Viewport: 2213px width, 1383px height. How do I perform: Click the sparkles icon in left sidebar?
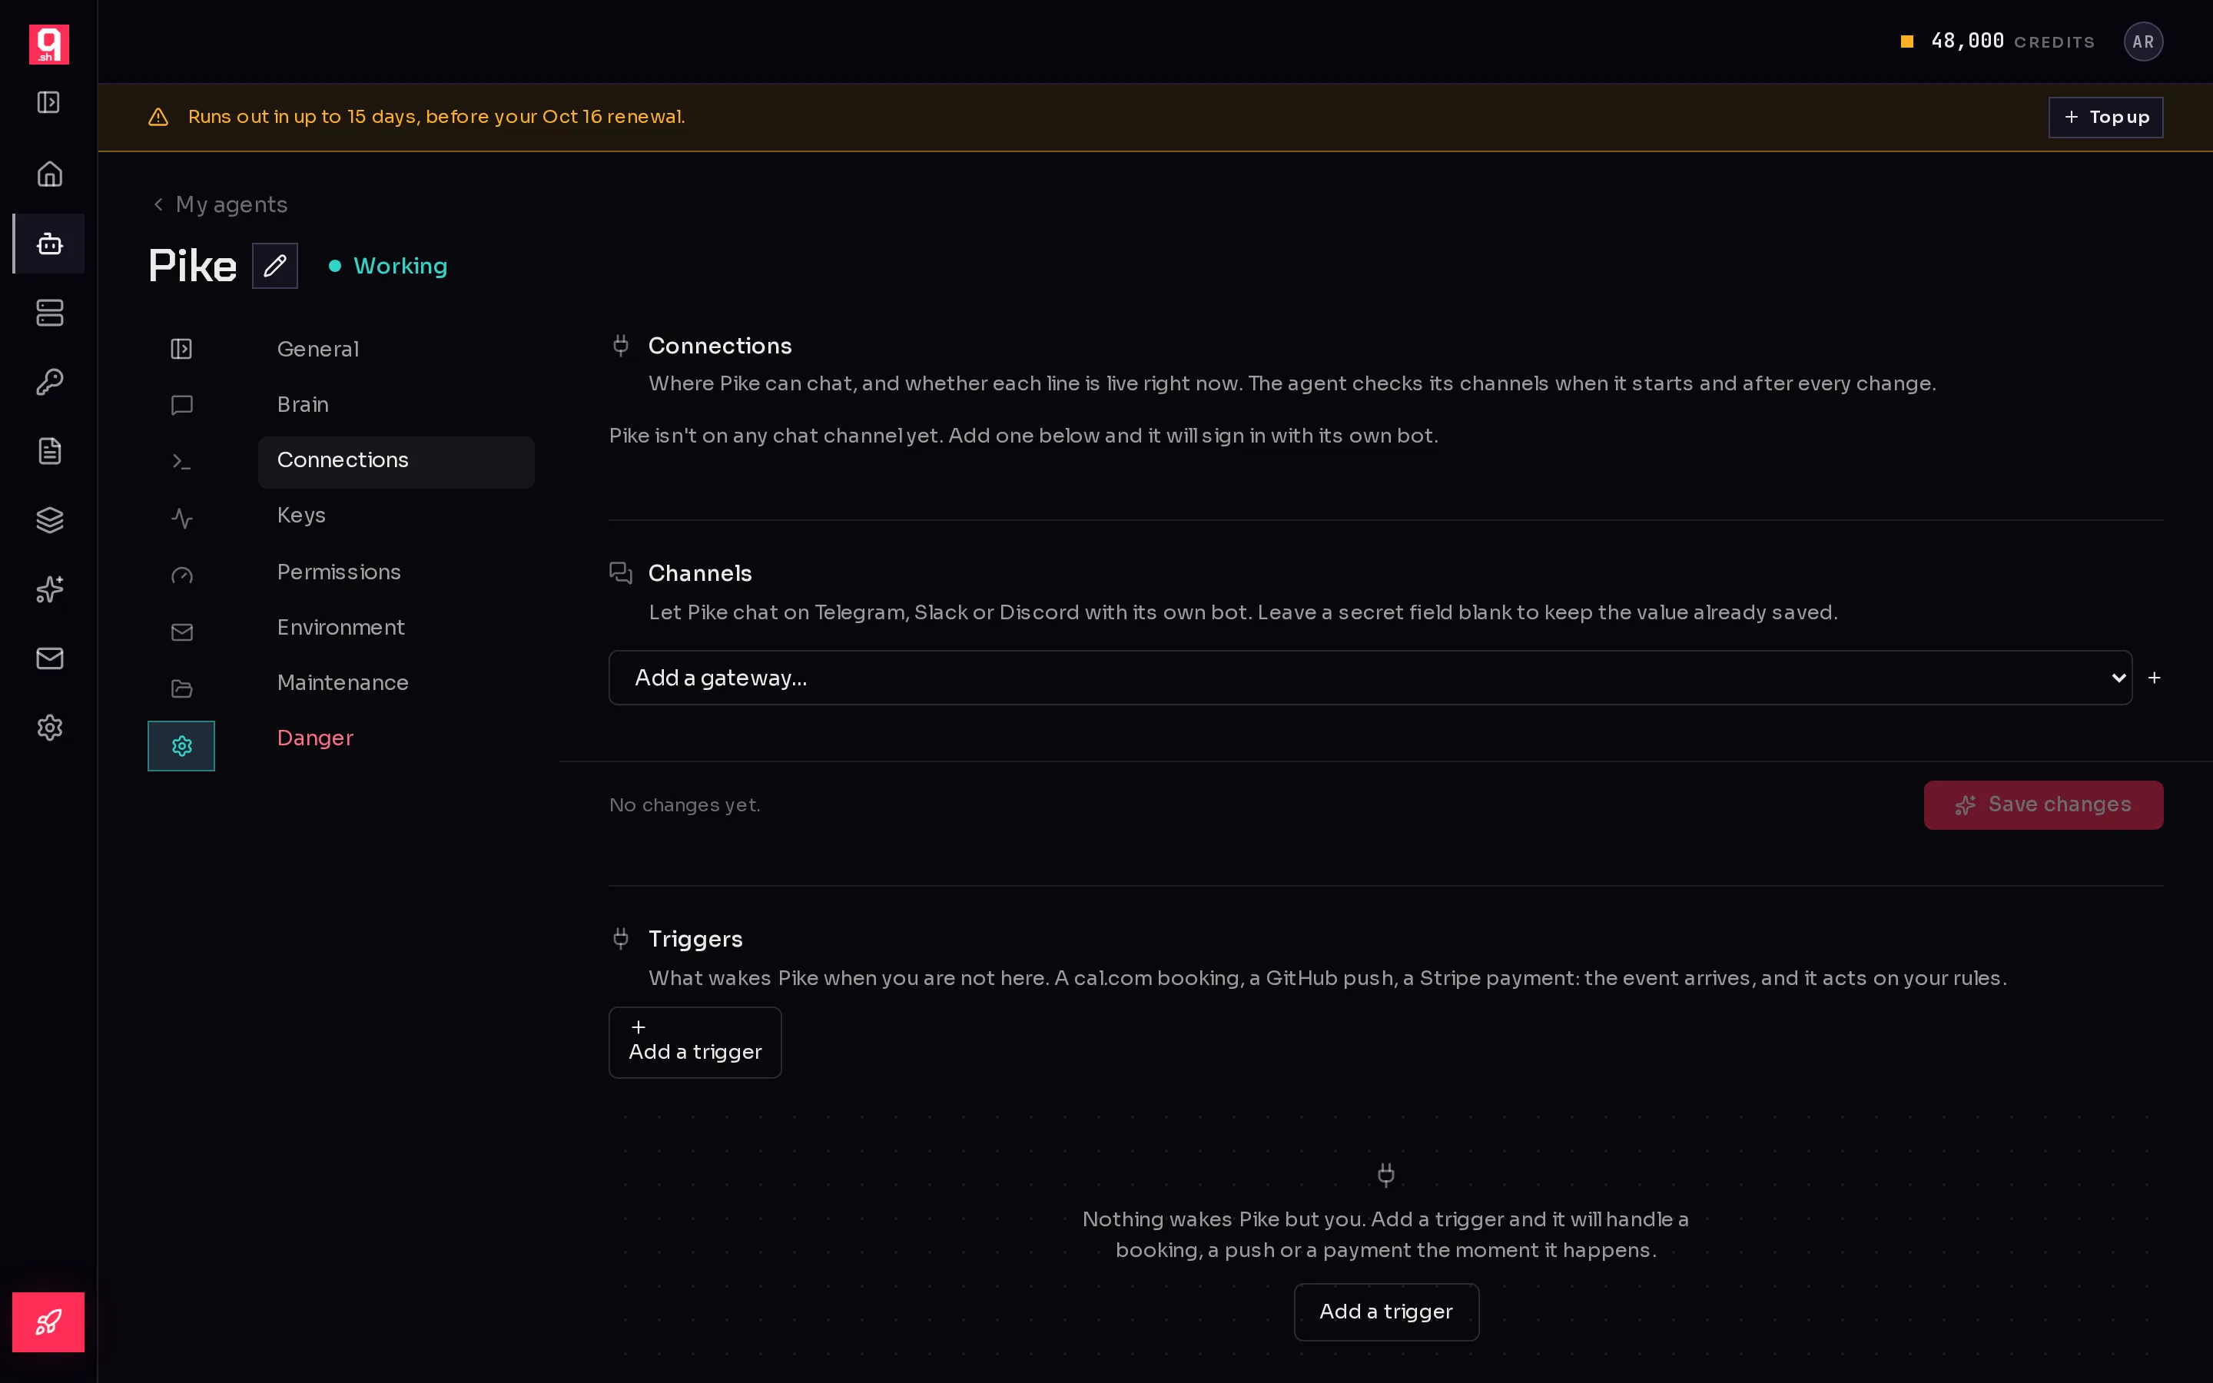(49, 589)
